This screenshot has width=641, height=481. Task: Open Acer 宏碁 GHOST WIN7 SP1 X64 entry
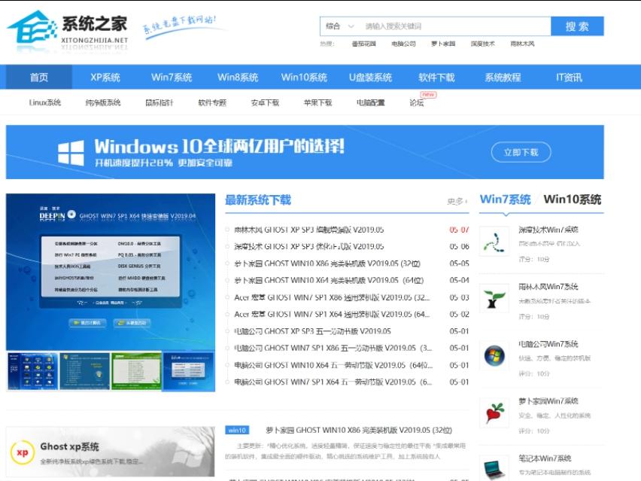point(332,314)
